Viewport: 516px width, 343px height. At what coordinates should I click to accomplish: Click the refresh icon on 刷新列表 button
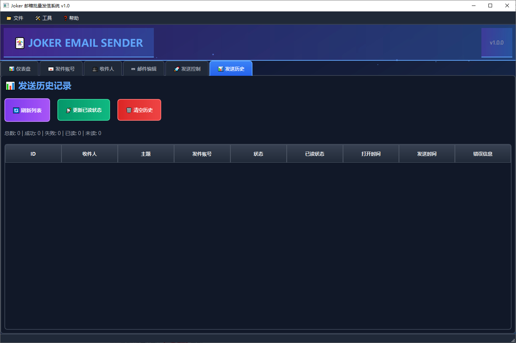point(16,110)
